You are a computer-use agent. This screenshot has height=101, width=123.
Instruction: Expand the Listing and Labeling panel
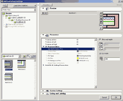click(43, 93)
